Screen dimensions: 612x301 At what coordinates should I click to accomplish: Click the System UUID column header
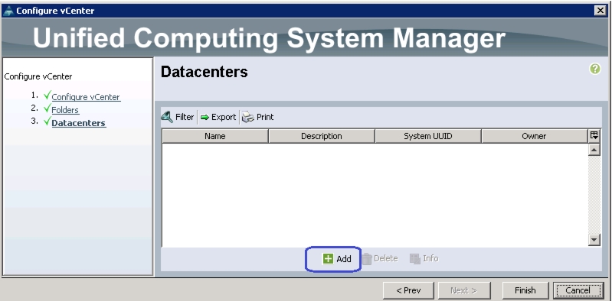pos(427,136)
